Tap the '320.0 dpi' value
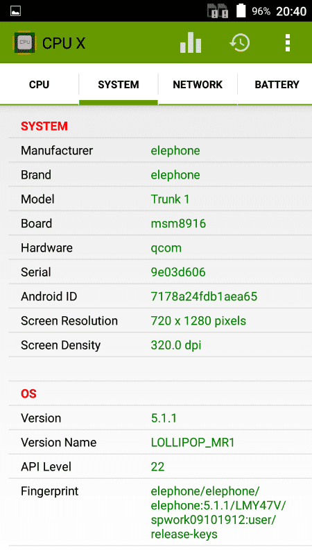312x556 pixels. click(x=176, y=345)
